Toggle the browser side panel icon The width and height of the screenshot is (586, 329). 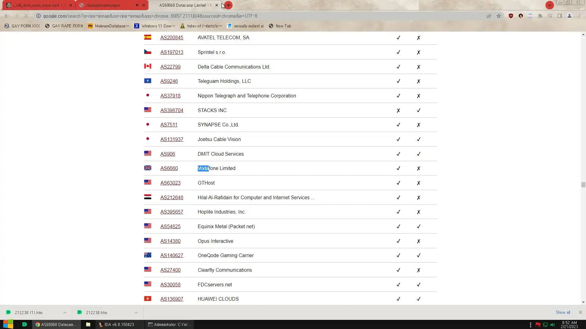(x=559, y=16)
